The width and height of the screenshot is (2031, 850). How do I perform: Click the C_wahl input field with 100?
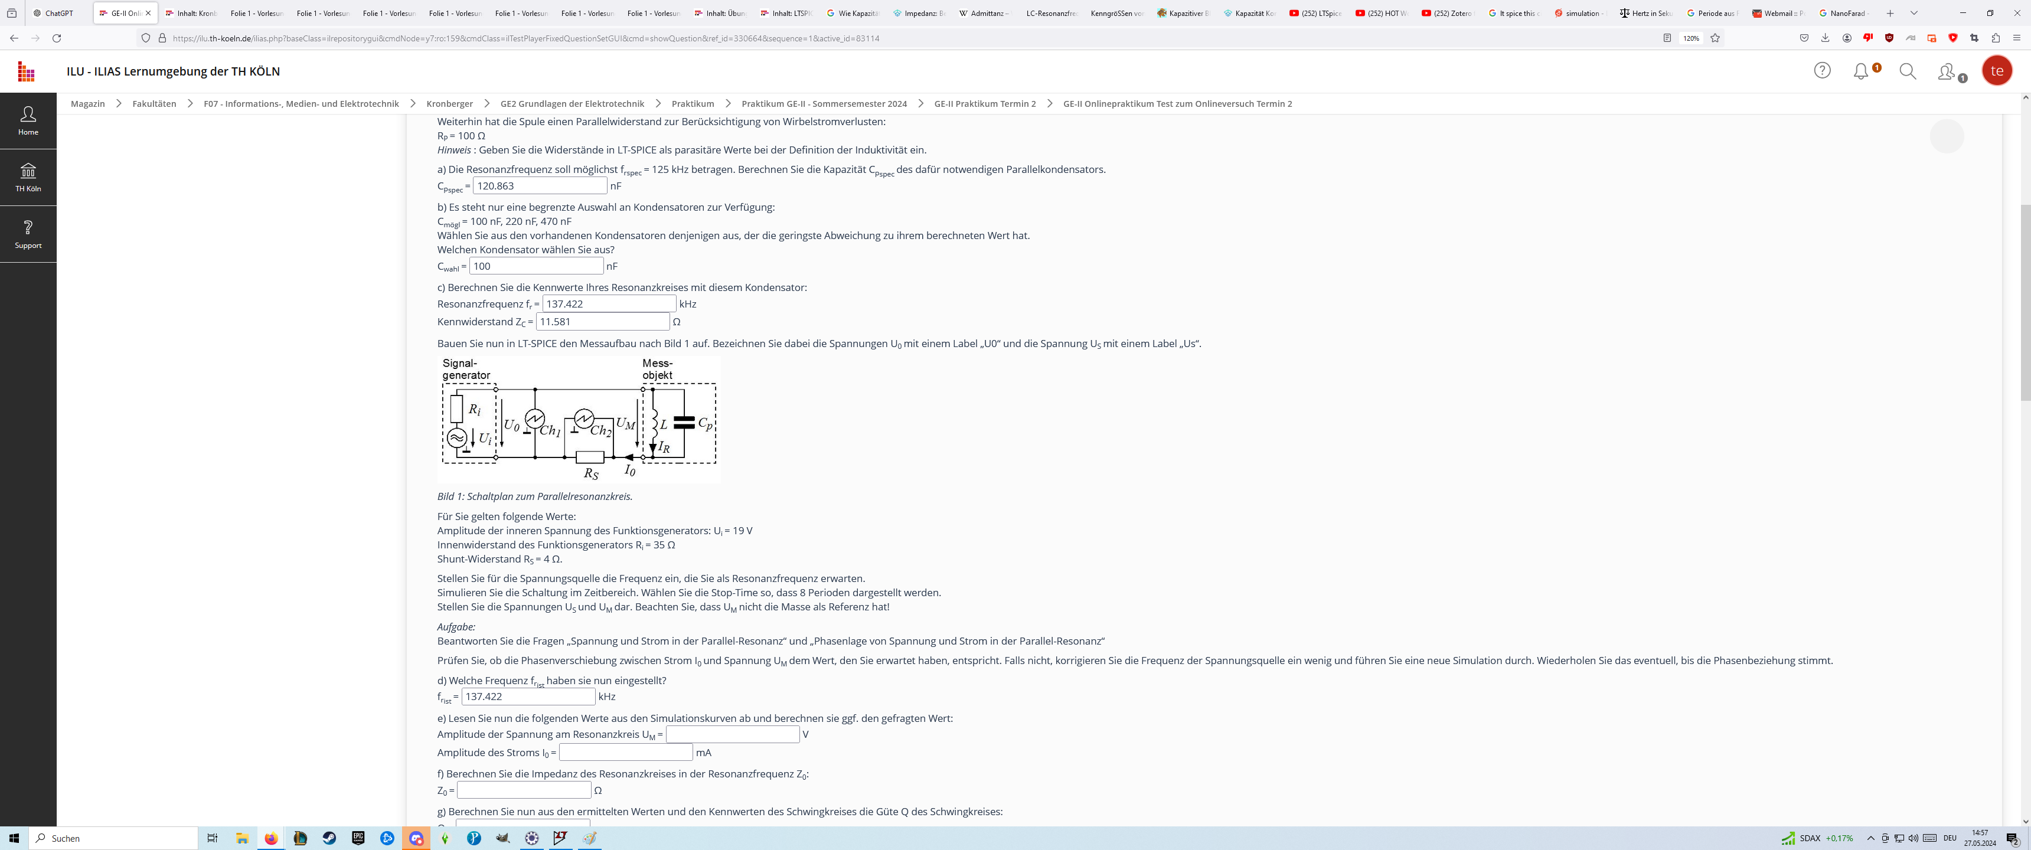(x=537, y=267)
